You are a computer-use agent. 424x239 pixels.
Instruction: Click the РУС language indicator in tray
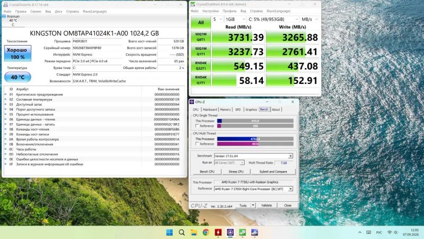[379, 233]
